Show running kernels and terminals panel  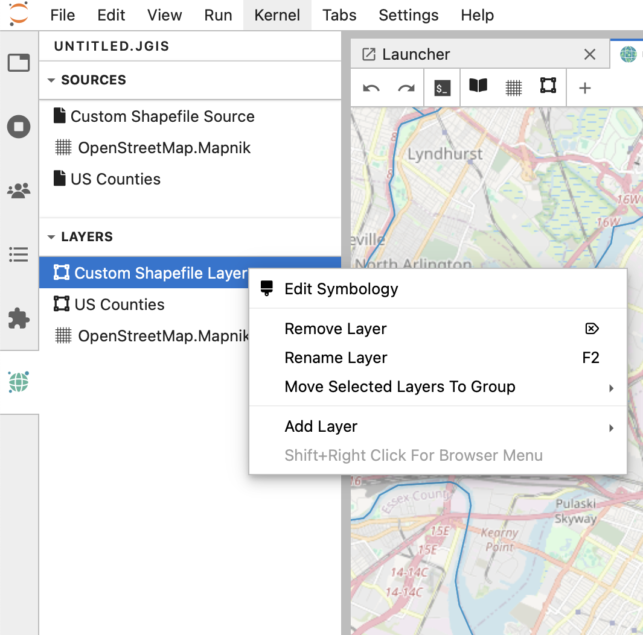19,127
